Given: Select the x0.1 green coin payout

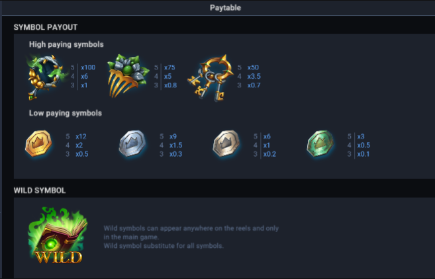Looking at the screenshot, I should (363, 154).
